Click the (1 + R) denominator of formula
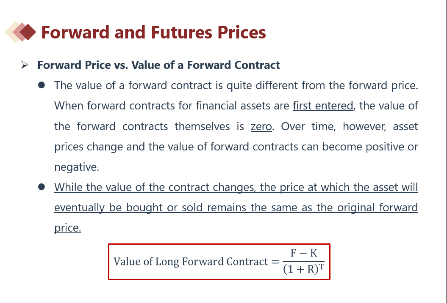Screen dimensions: 447x303 [x=301, y=270]
